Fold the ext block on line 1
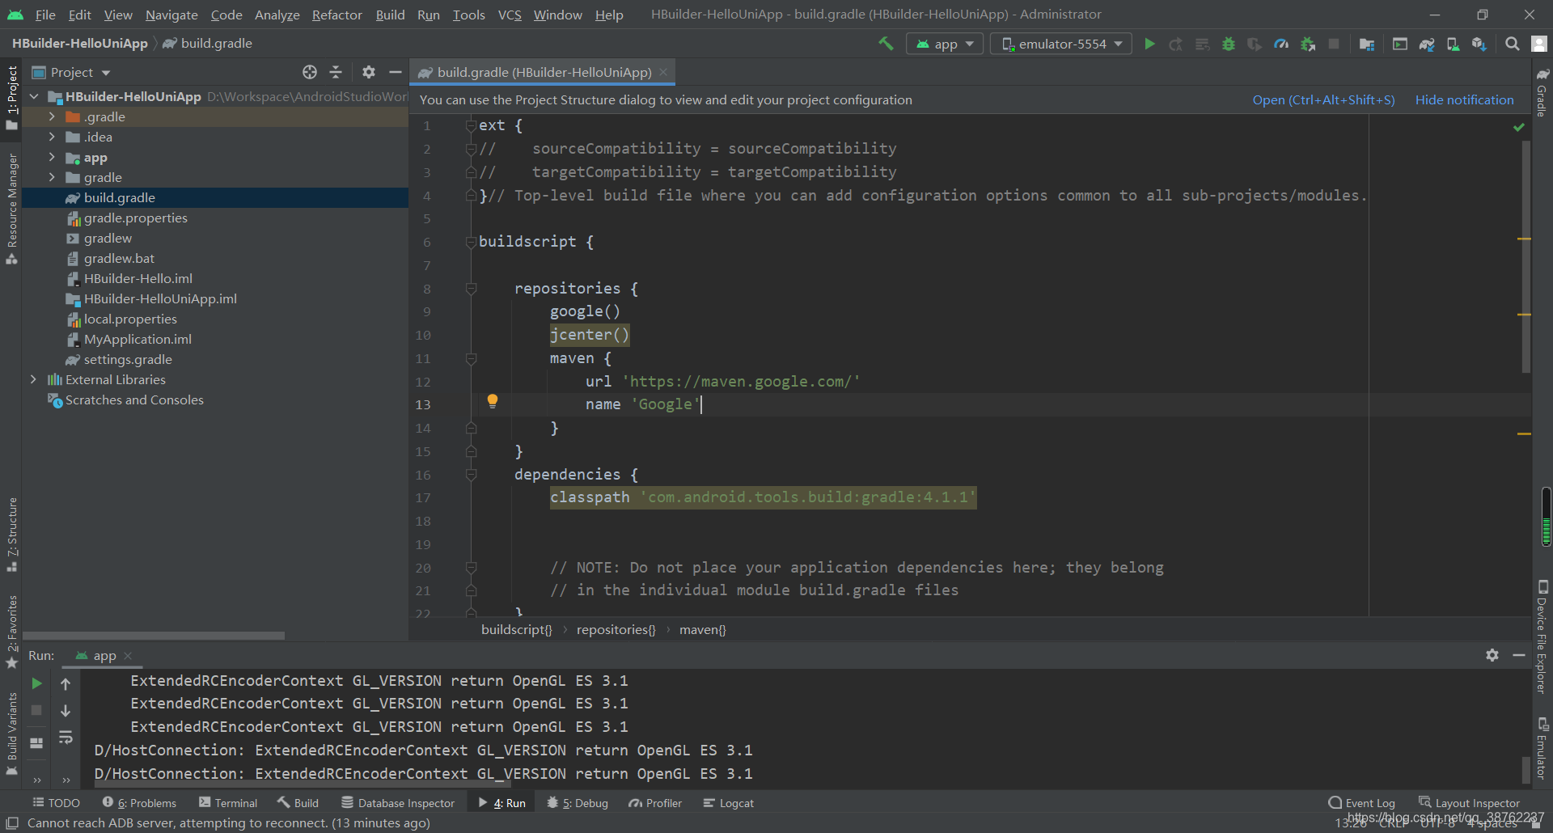1553x833 pixels. pyautogui.click(x=471, y=125)
